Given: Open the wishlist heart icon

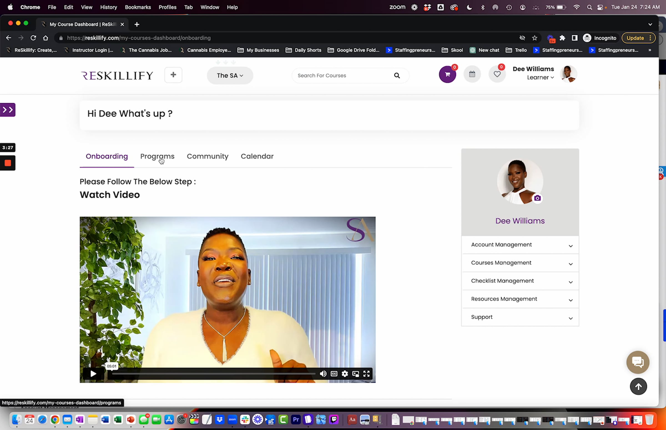Looking at the screenshot, I should click(497, 74).
